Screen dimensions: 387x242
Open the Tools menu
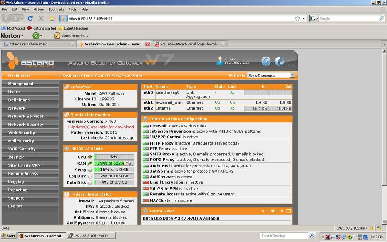coord(72,10)
